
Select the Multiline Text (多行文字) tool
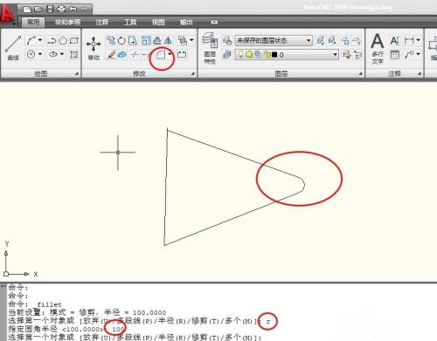(378, 48)
